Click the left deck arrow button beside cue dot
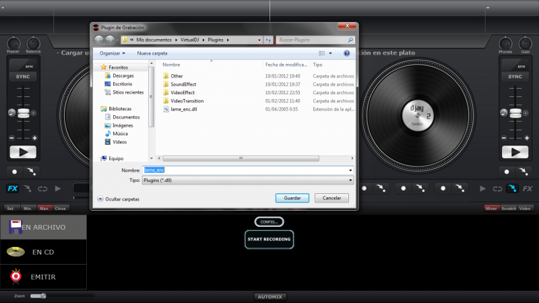Image resolution: width=539 pixels, height=303 pixels. pyautogui.click(x=31, y=172)
